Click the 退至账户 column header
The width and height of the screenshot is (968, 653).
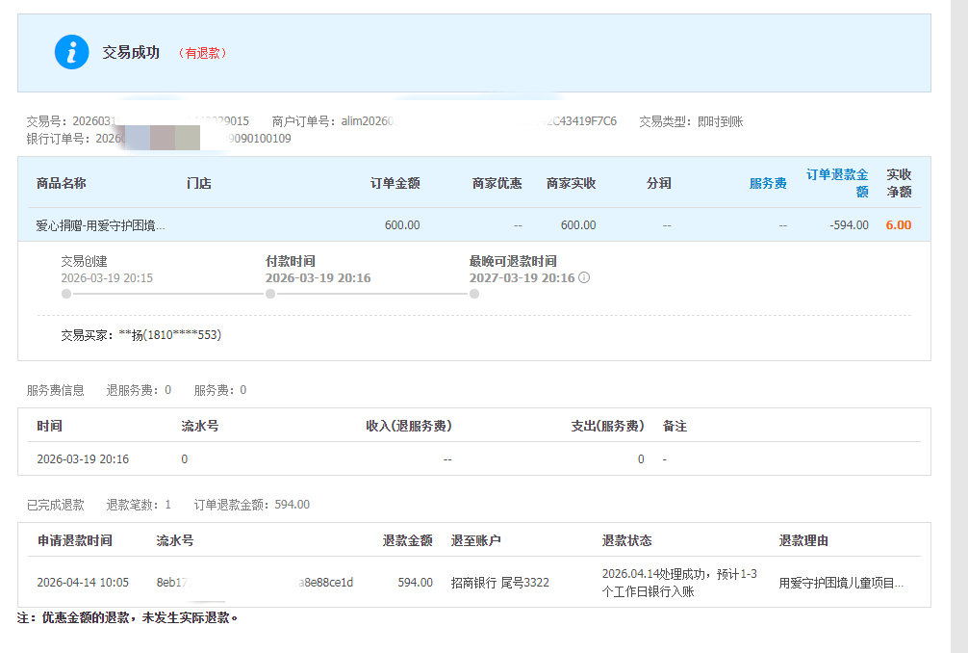[x=475, y=540]
